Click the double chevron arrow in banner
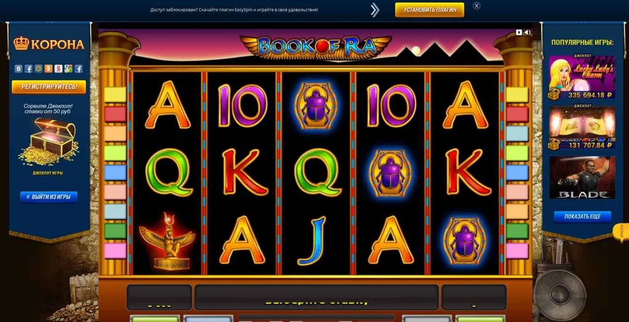 pyautogui.click(x=375, y=9)
